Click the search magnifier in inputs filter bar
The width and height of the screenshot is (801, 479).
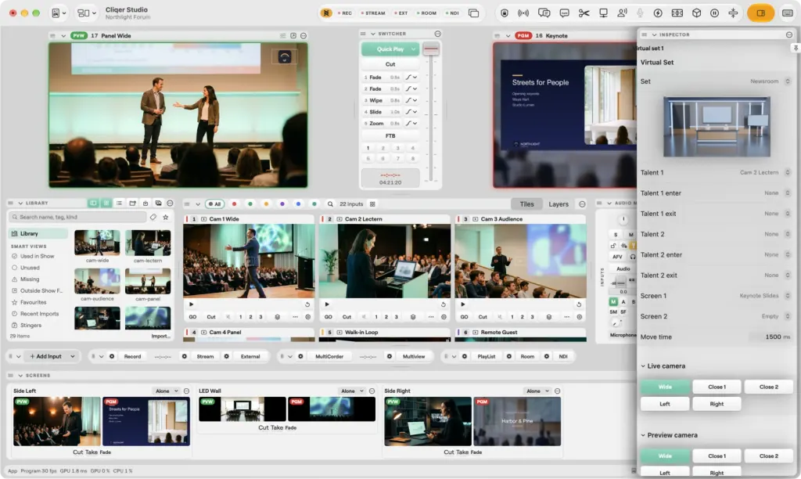click(x=331, y=204)
